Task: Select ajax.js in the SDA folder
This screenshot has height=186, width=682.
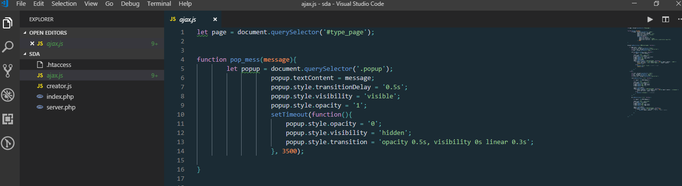Action: (91, 76)
